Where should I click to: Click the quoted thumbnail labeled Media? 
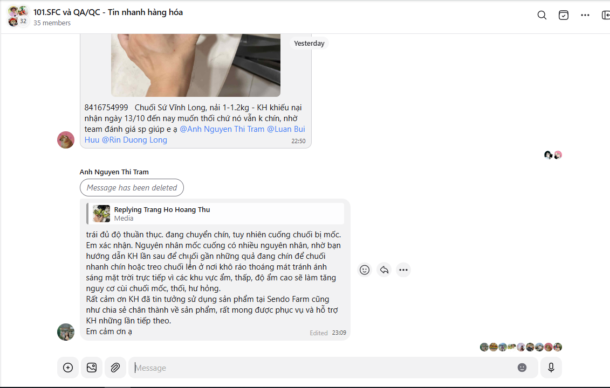pyautogui.click(x=101, y=214)
